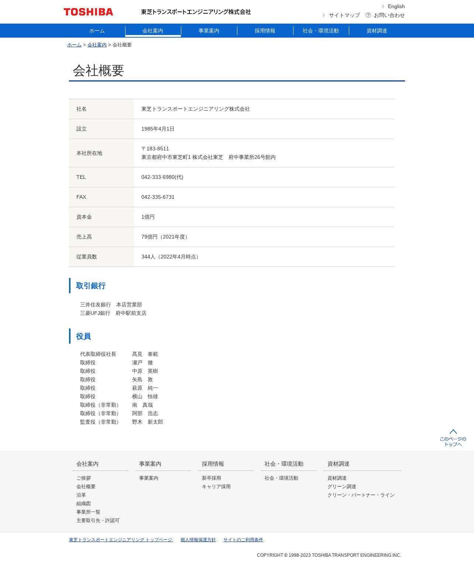Open 採用情報 in the navigation bar
The width and height of the screenshot is (474, 563).
tap(265, 31)
